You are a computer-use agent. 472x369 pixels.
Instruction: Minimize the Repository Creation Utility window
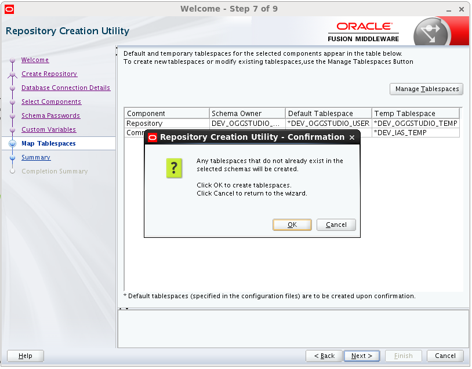point(449,10)
